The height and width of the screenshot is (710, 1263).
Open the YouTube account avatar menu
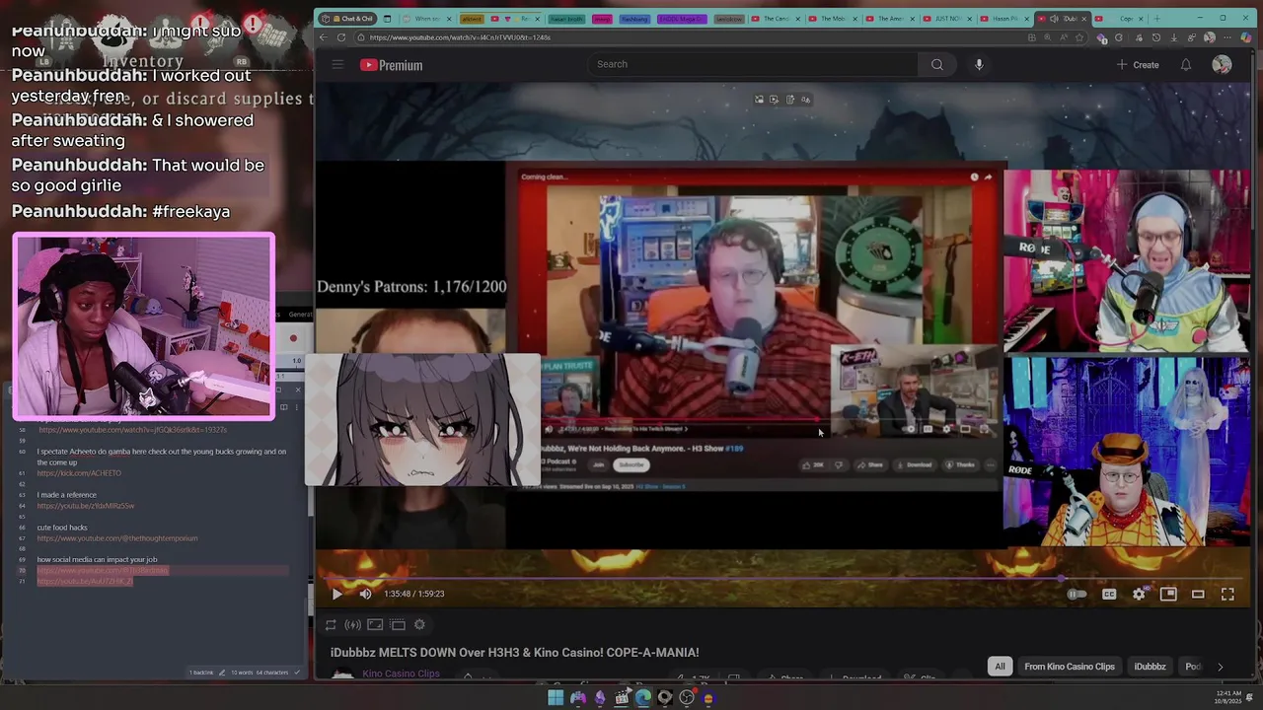pyautogui.click(x=1222, y=65)
